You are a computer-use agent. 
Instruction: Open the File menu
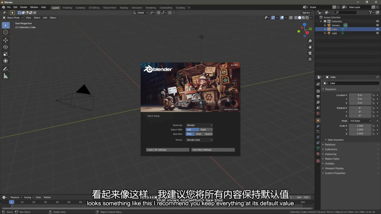9,7
